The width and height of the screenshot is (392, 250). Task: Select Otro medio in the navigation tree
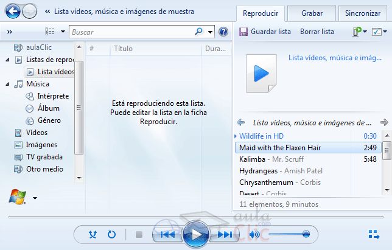(x=38, y=169)
